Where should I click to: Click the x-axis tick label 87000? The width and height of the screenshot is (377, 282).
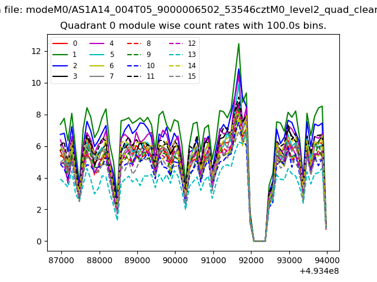click(61, 260)
